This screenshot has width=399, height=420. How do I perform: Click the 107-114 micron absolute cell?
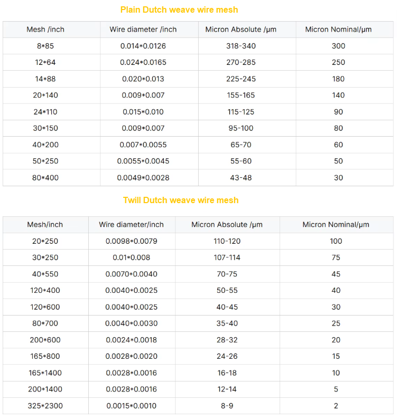227,257
